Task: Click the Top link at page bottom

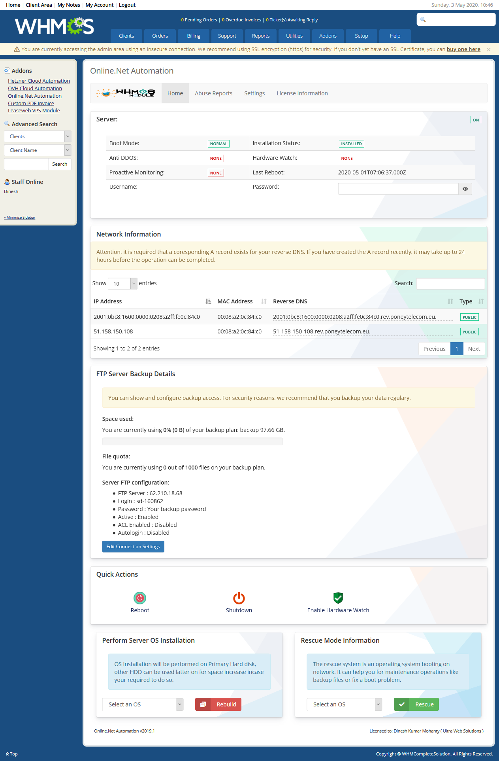Action: (11, 754)
